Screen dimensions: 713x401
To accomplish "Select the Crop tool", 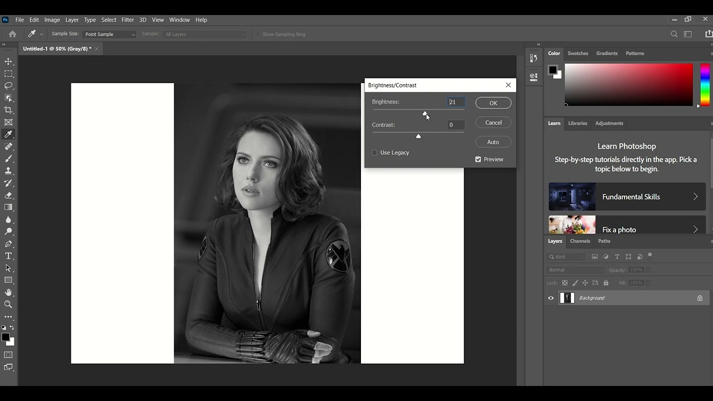I will [8, 110].
